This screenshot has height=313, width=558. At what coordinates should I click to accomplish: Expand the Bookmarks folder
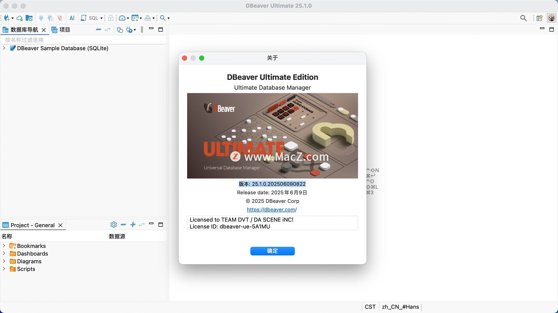pyautogui.click(x=4, y=246)
